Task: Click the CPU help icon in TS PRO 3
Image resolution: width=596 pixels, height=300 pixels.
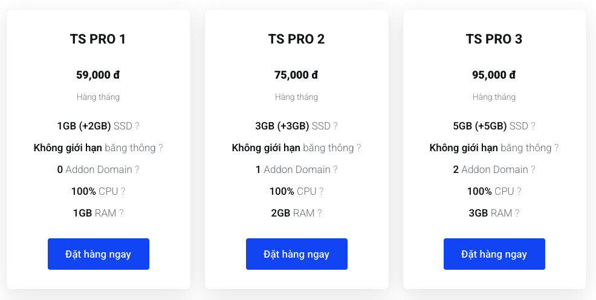Action: pyautogui.click(x=519, y=191)
